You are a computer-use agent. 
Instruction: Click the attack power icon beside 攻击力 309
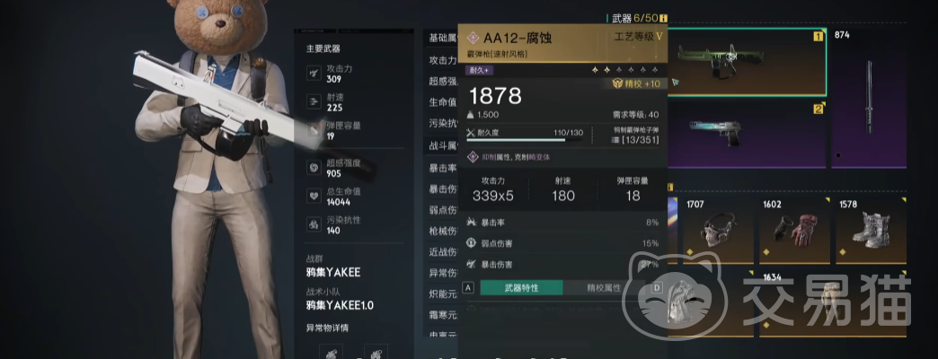pos(314,74)
